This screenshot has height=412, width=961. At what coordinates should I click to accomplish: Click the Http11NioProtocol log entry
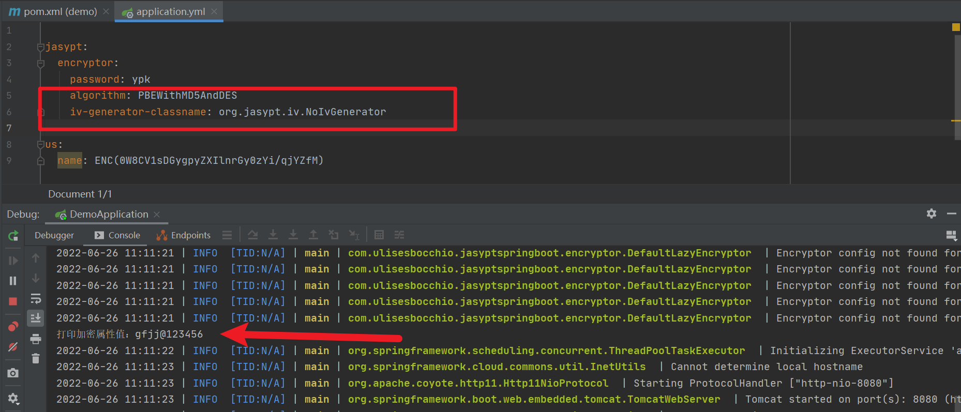click(x=478, y=383)
